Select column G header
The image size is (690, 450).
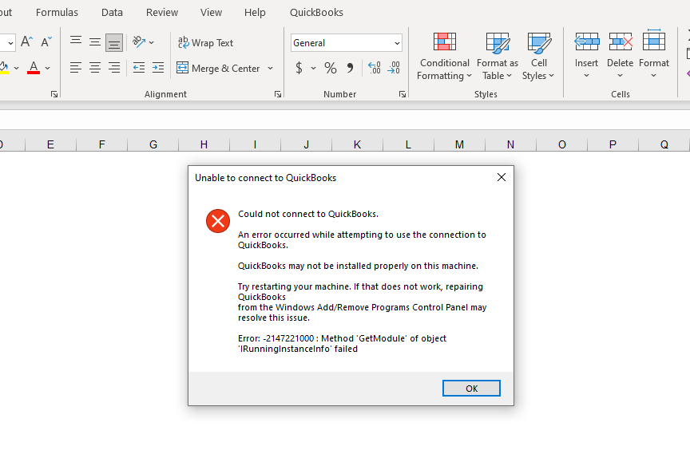click(153, 144)
